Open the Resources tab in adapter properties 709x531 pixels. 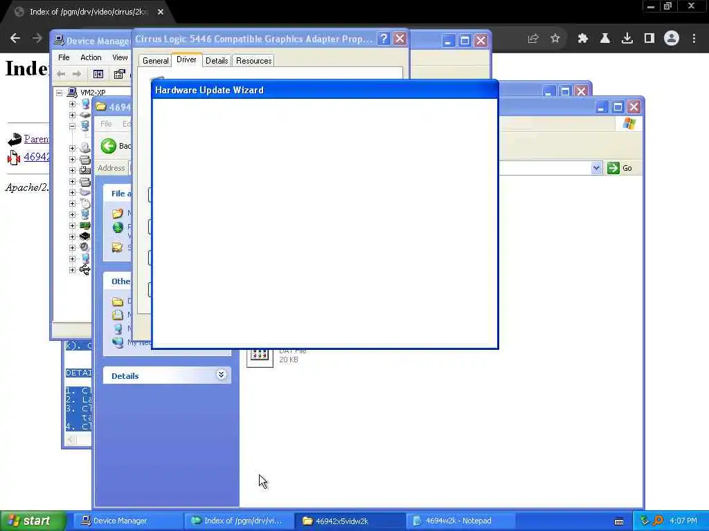coord(253,61)
